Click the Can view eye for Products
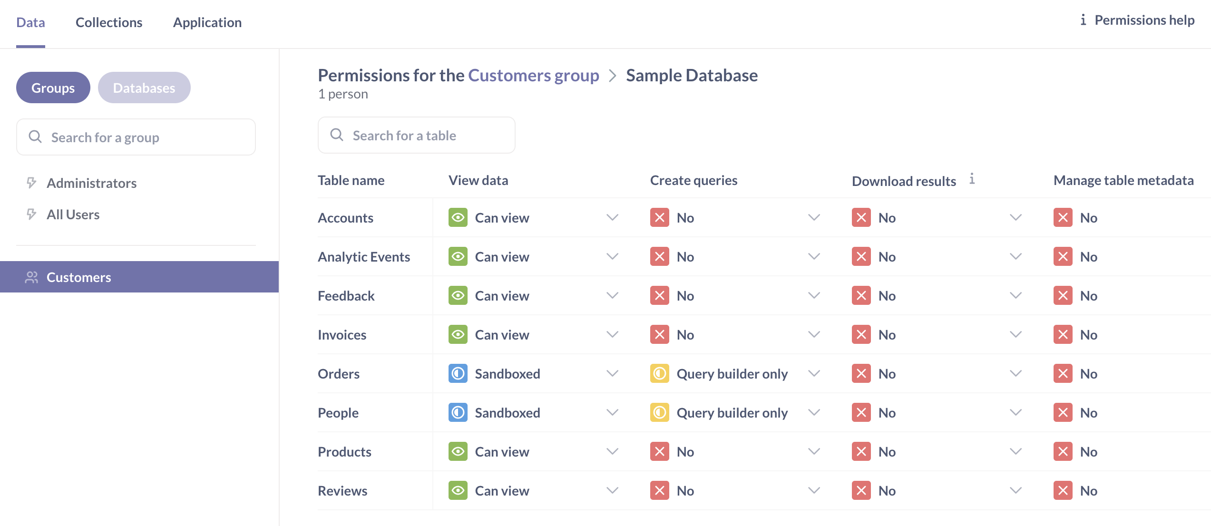Image resolution: width=1211 pixels, height=526 pixels. (x=458, y=451)
